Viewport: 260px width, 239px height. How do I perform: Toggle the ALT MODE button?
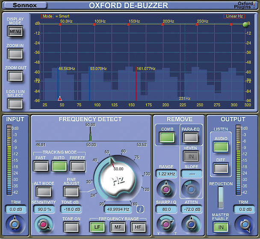coord(44,192)
